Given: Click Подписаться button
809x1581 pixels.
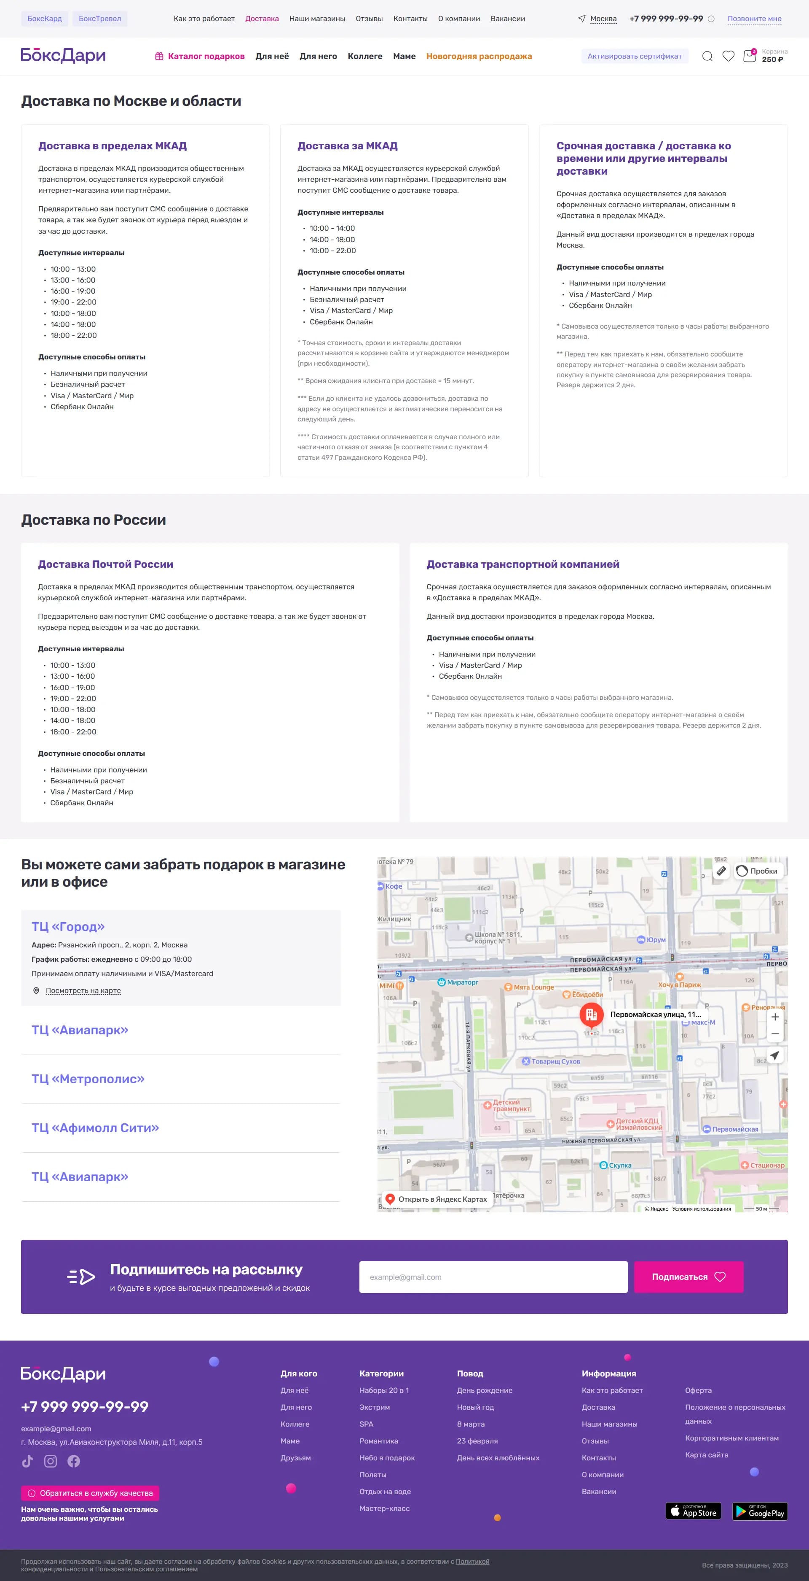Looking at the screenshot, I should (x=688, y=1277).
